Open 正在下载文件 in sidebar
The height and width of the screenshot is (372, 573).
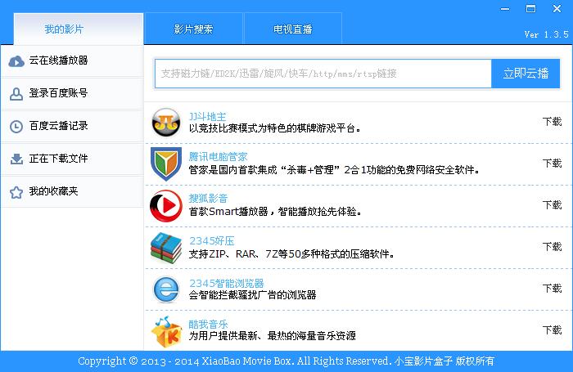(58, 159)
